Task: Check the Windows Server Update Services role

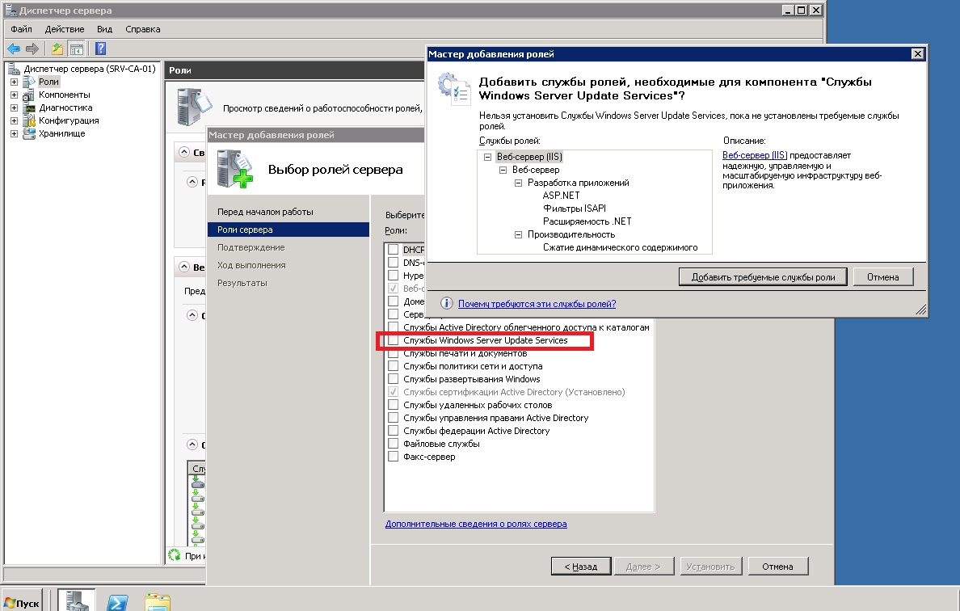Action: pyautogui.click(x=393, y=339)
